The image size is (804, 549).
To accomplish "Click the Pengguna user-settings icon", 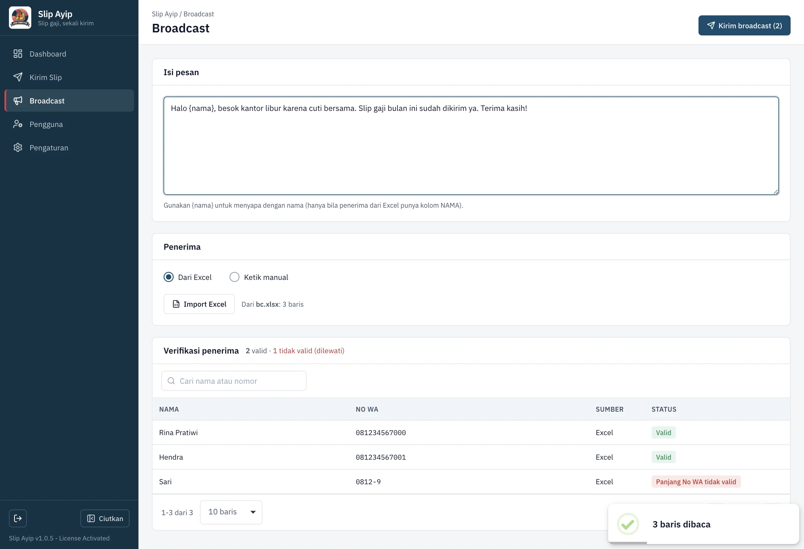I will pyautogui.click(x=18, y=124).
